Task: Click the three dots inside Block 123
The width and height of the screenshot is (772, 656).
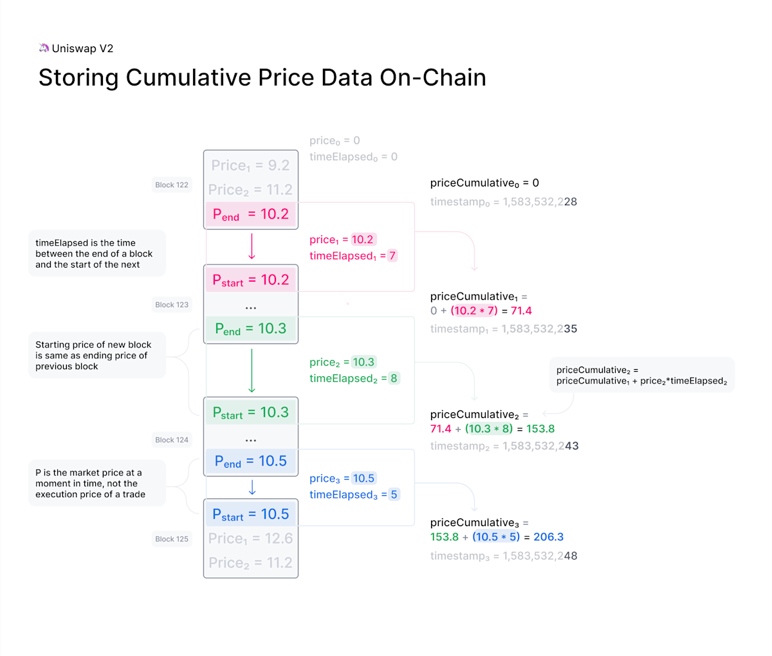Action: [x=251, y=308]
